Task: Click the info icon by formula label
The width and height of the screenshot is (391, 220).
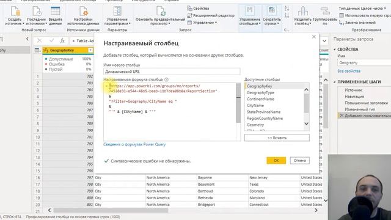Action: (166, 79)
